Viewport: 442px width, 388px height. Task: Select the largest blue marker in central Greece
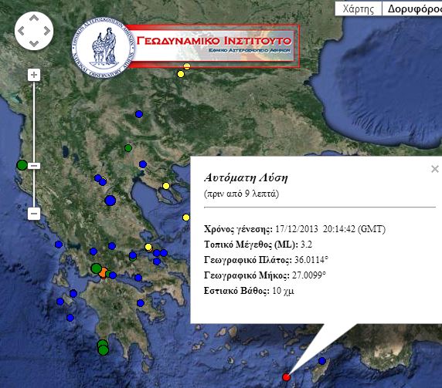coord(110,201)
